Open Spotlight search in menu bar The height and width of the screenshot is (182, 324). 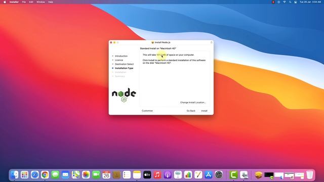pos(290,2)
